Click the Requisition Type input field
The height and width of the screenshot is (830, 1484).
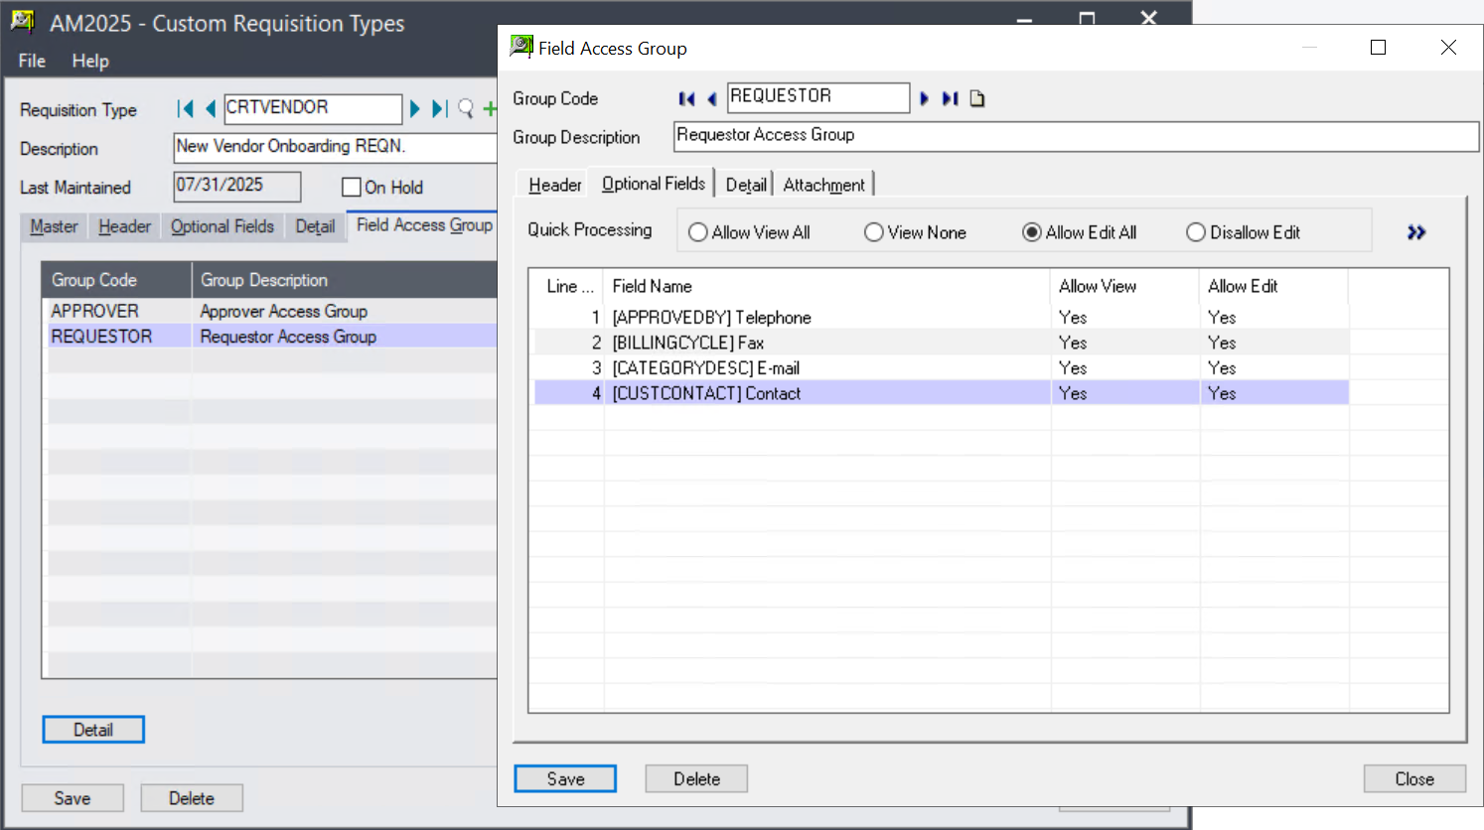[x=313, y=108]
